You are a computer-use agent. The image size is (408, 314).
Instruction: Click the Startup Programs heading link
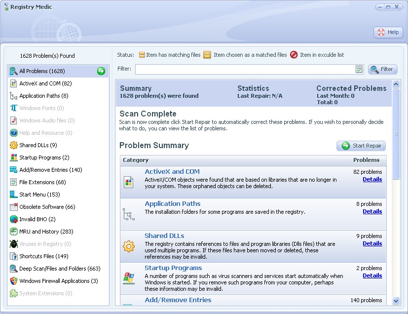point(173,268)
